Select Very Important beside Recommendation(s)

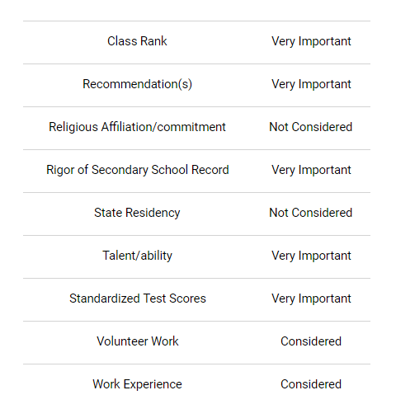311,84
